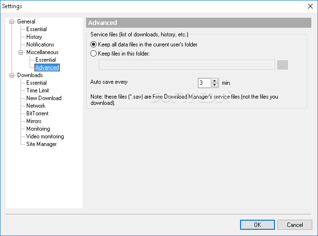Select 'Keep files in this folder' radio
The height and width of the screenshot is (236, 318).
[x=93, y=54]
